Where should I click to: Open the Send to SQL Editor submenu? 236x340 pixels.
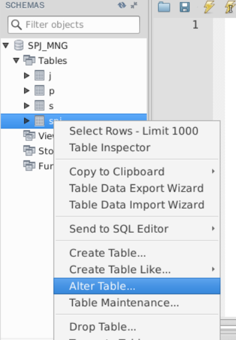pyautogui.click(x=137, y=228)
